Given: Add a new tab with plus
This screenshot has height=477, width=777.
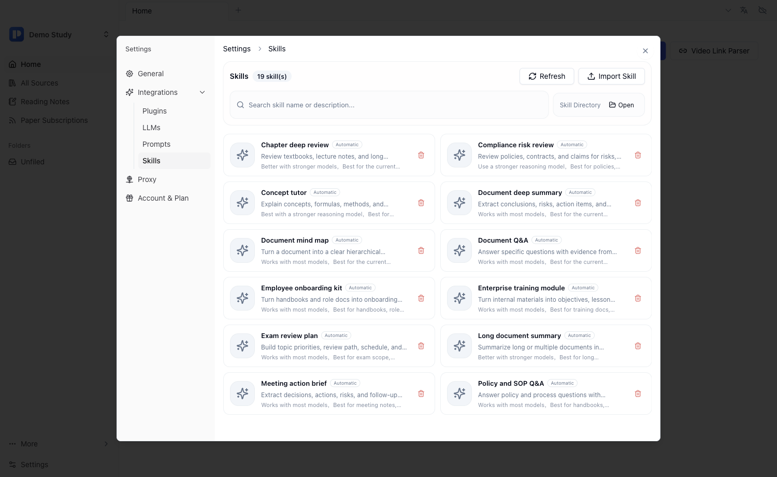Looking at the screenshot, I should [238, 10].
